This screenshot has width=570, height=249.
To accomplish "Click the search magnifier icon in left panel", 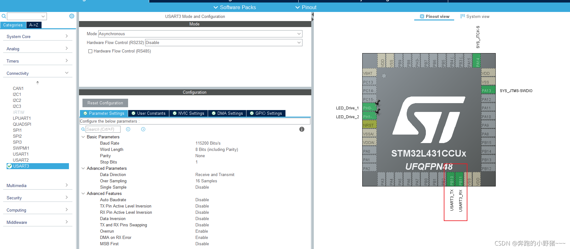I will click(4, 16).
